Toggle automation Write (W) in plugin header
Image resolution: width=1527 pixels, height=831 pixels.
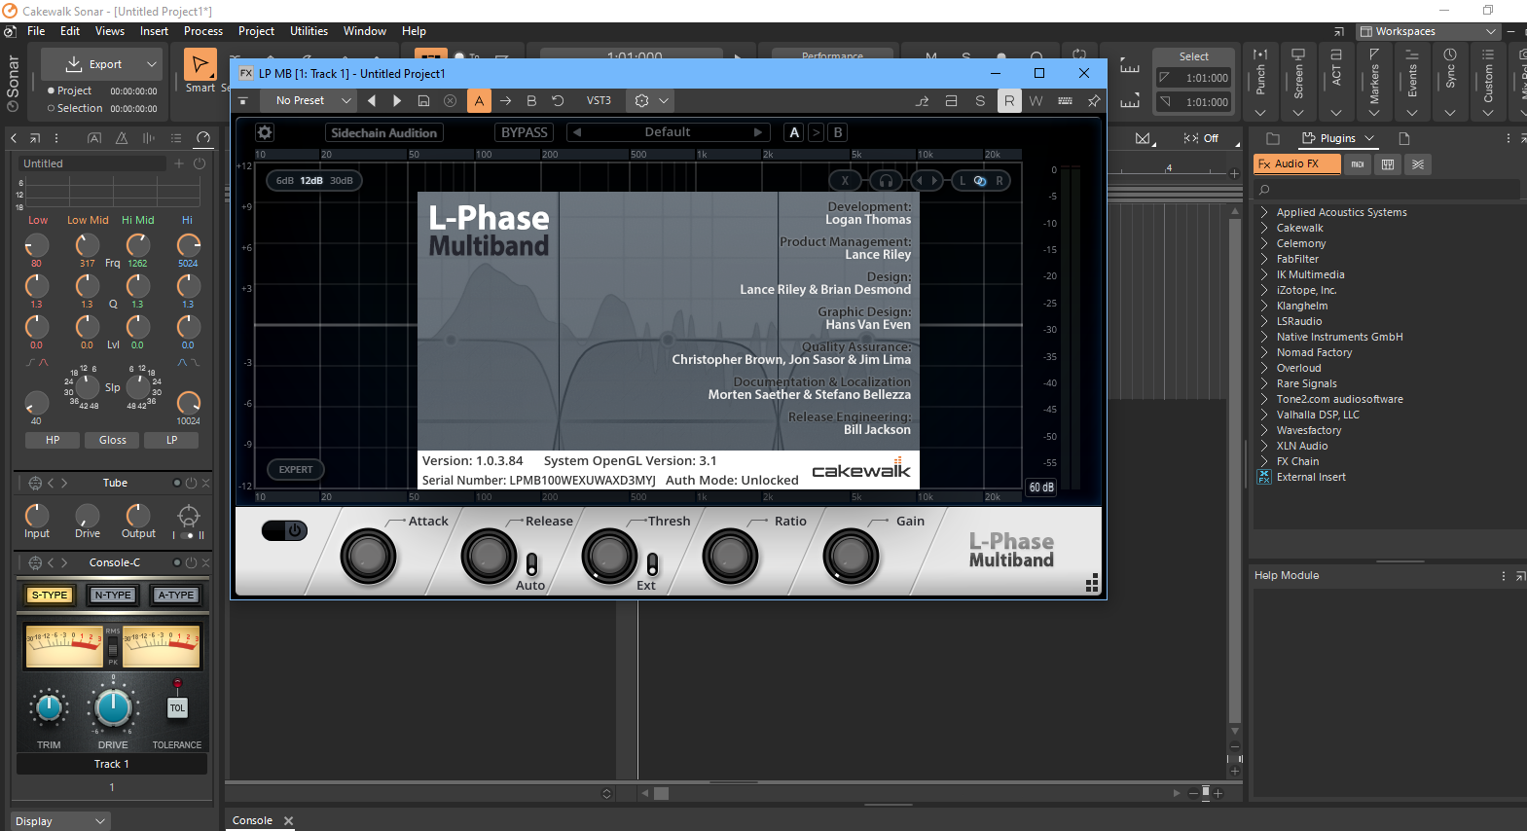pyautogui.click(x=1036, y=100)
